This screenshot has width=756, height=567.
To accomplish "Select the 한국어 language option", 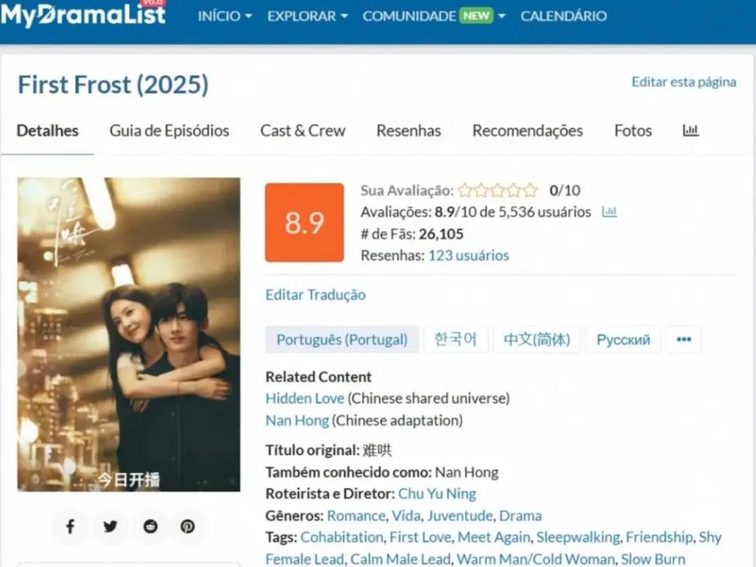I will pyautogui.click(x=456, y=339).
